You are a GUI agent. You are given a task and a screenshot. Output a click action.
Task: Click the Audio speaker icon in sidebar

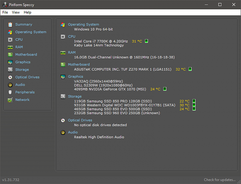[10, 85]
